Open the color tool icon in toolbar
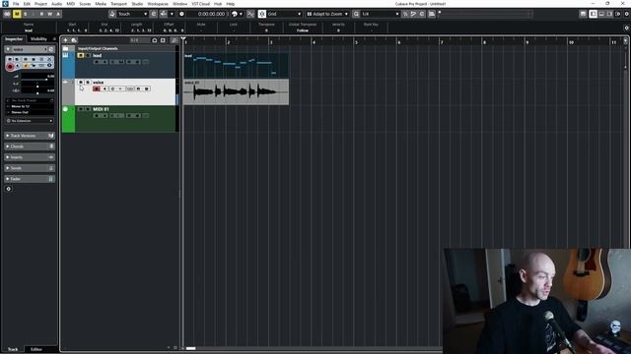The height and width of the screenshot is (354, 631). (x=235, y=14)
